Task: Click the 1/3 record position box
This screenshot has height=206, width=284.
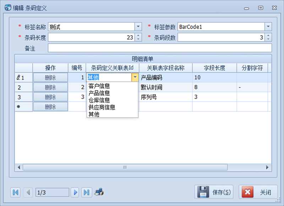Action: 52,192
